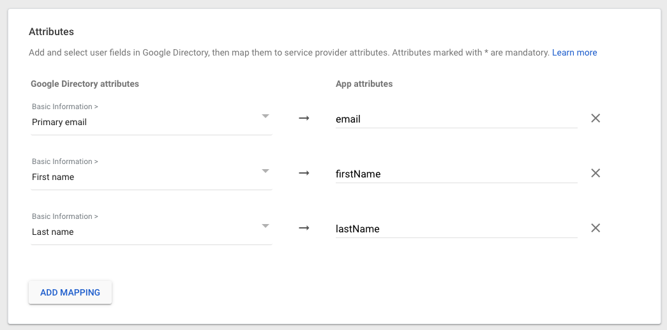This screenshot has width=667, height=330.
Task: Click the arrow icon pointing to email
Action: click(304, 118)
